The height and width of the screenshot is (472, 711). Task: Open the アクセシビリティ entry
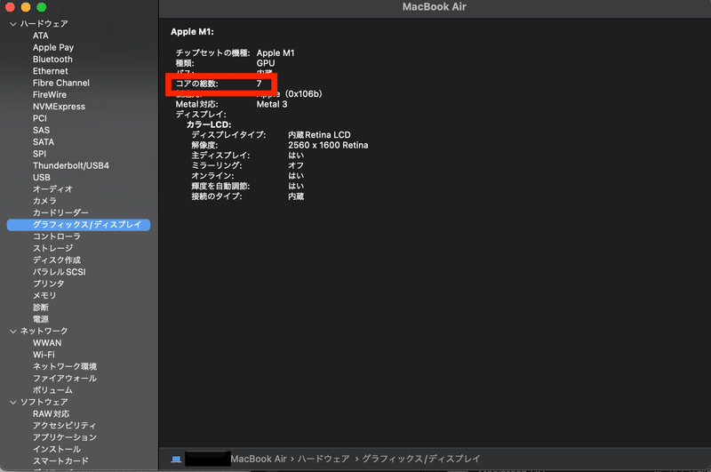pyautogui.click(x=64, y=425)
